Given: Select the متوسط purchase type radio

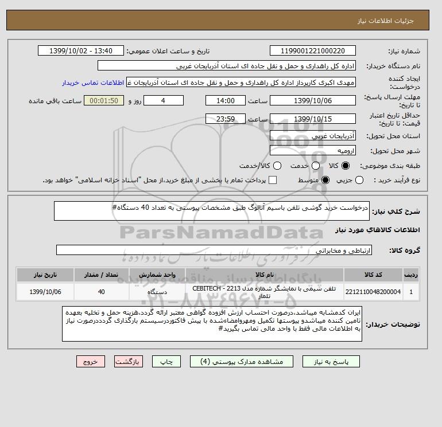Looking at the screenshot, I should (x=325, y=180).
